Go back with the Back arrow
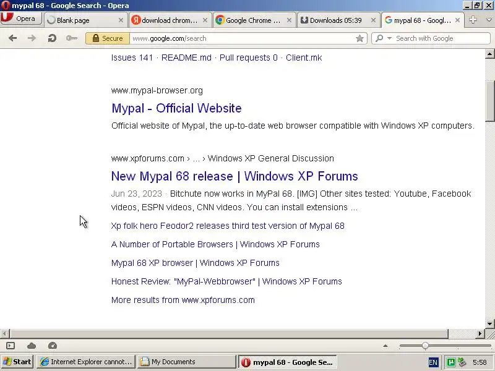Screen dimensions: 495x371 pos(12,38)
